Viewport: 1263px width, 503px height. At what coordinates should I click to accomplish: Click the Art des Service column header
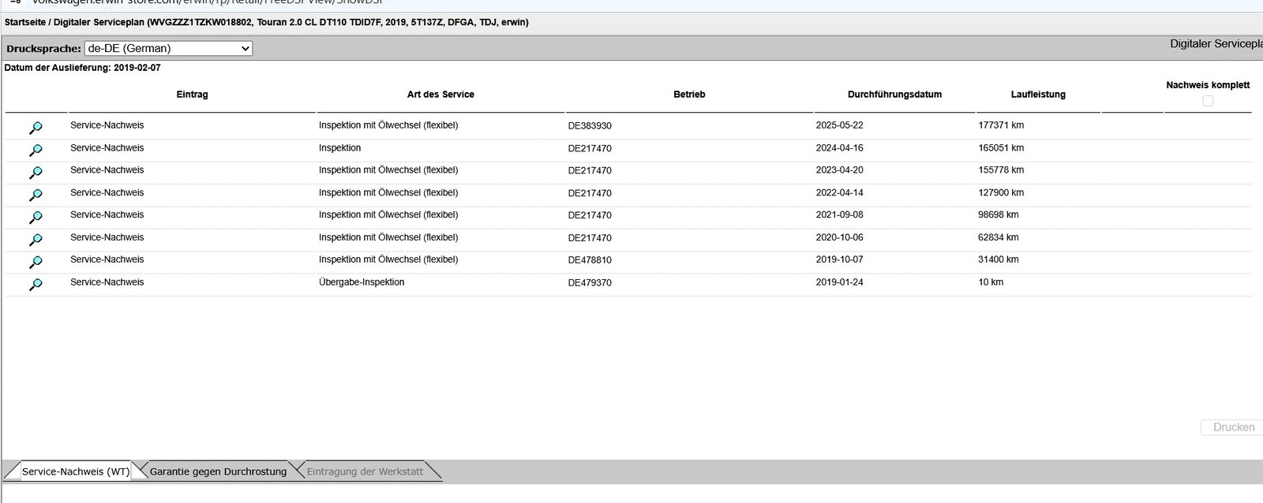click(440, 95)
